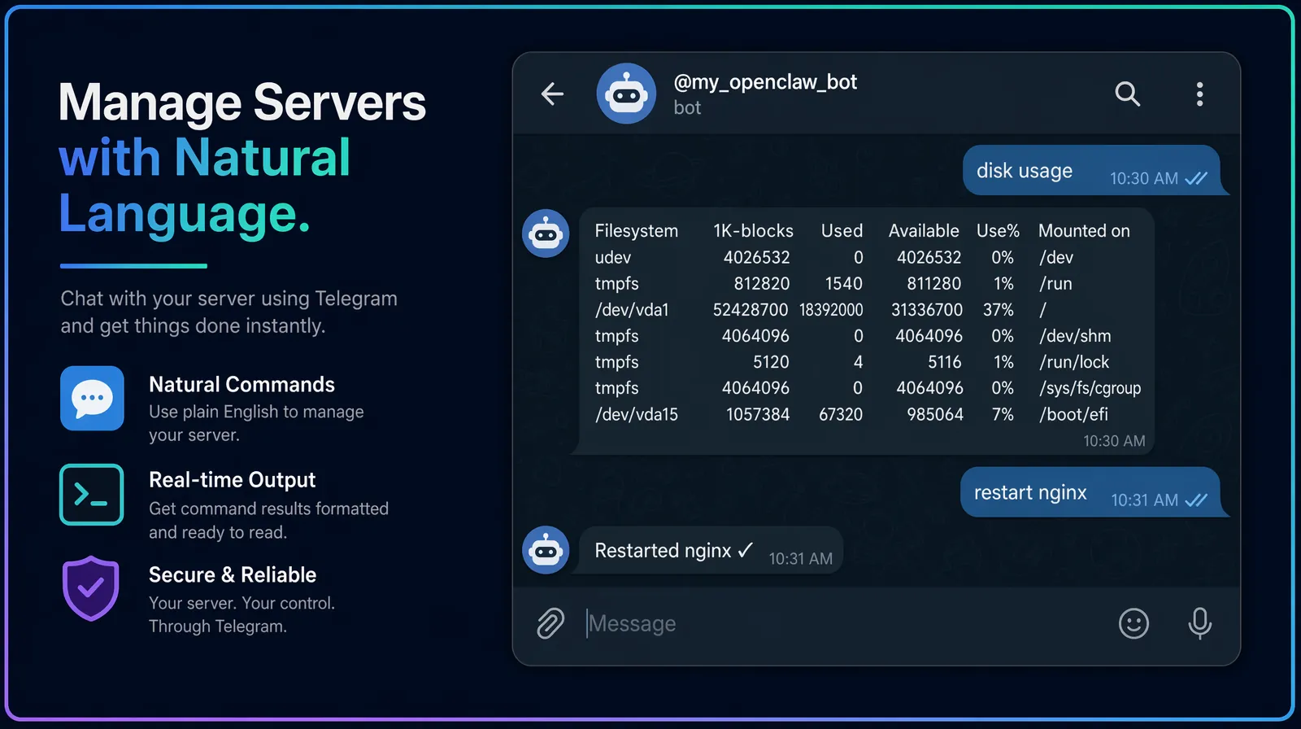Click the 52428700 blocks value

click(x=751, y=310)
